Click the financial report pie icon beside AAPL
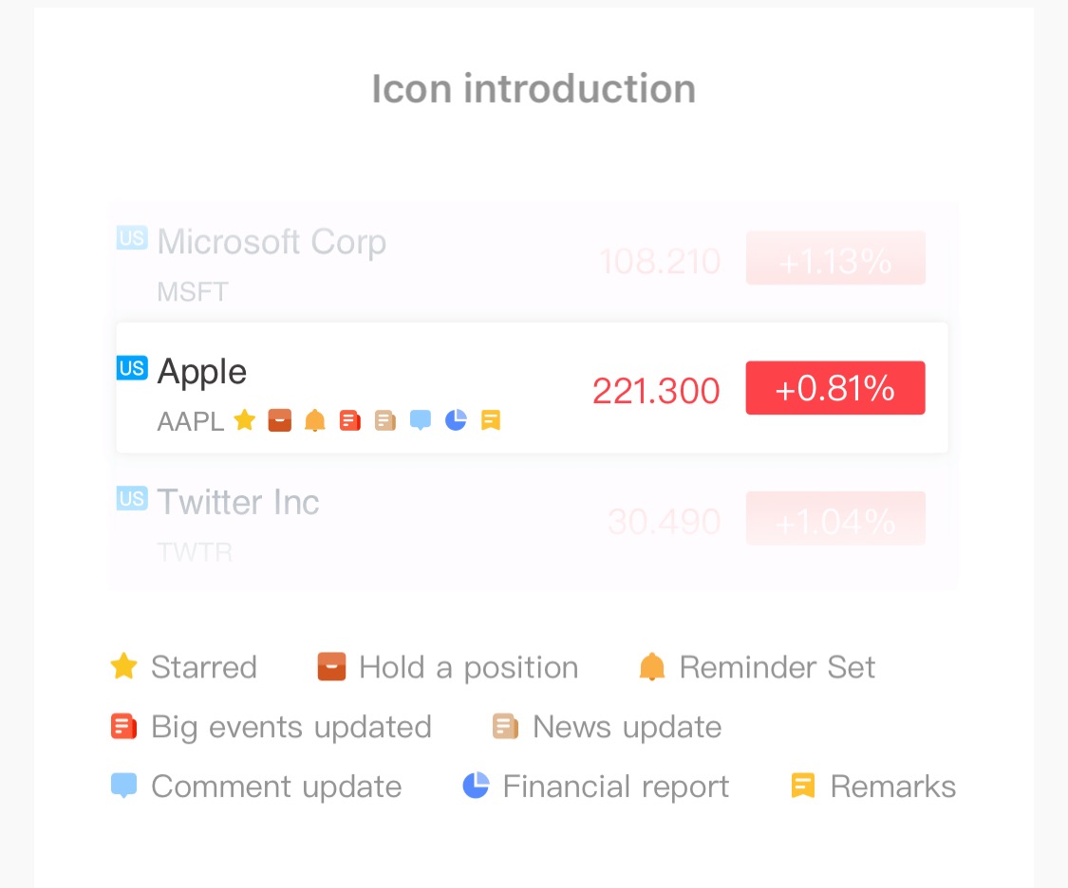 pyautogui.click(x=456, y=420)
